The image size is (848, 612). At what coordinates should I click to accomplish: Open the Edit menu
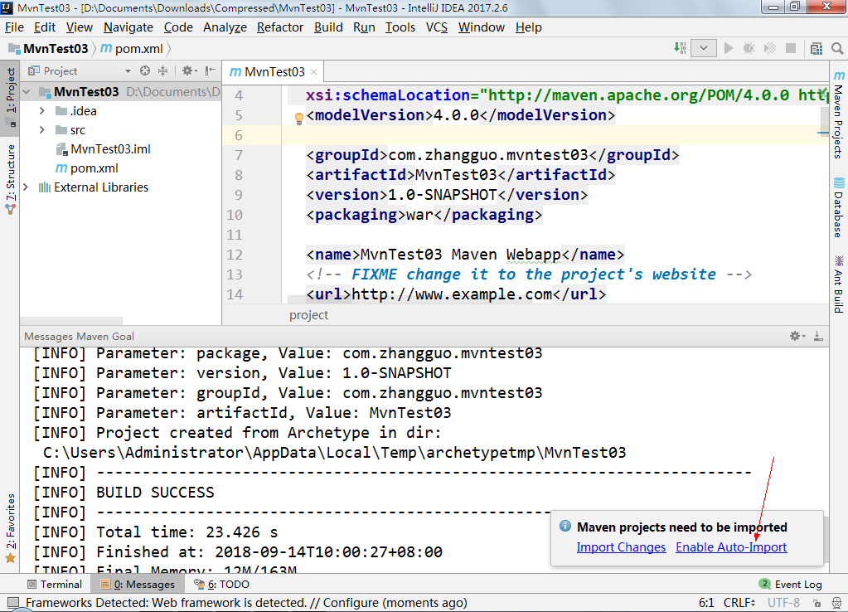(44, 27)
